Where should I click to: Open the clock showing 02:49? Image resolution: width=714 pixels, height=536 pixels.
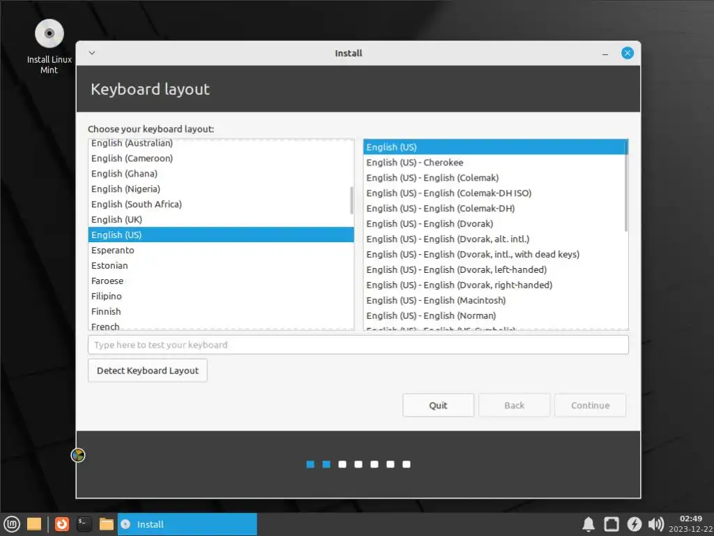691,523
